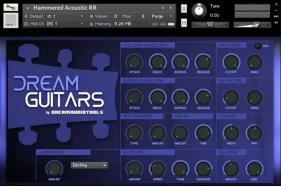Click the Hammered Acoustic RR instrument name
281x186 pixels.
[x=65, y=8]
